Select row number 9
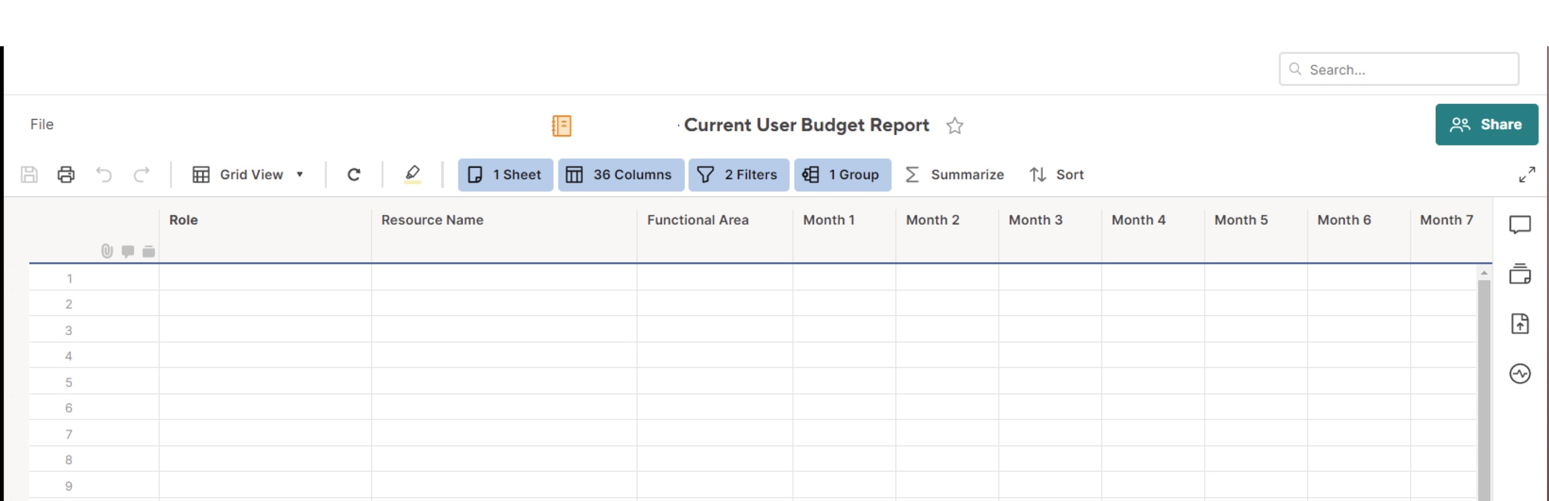 pyautogui.click(x=69, y=485)
